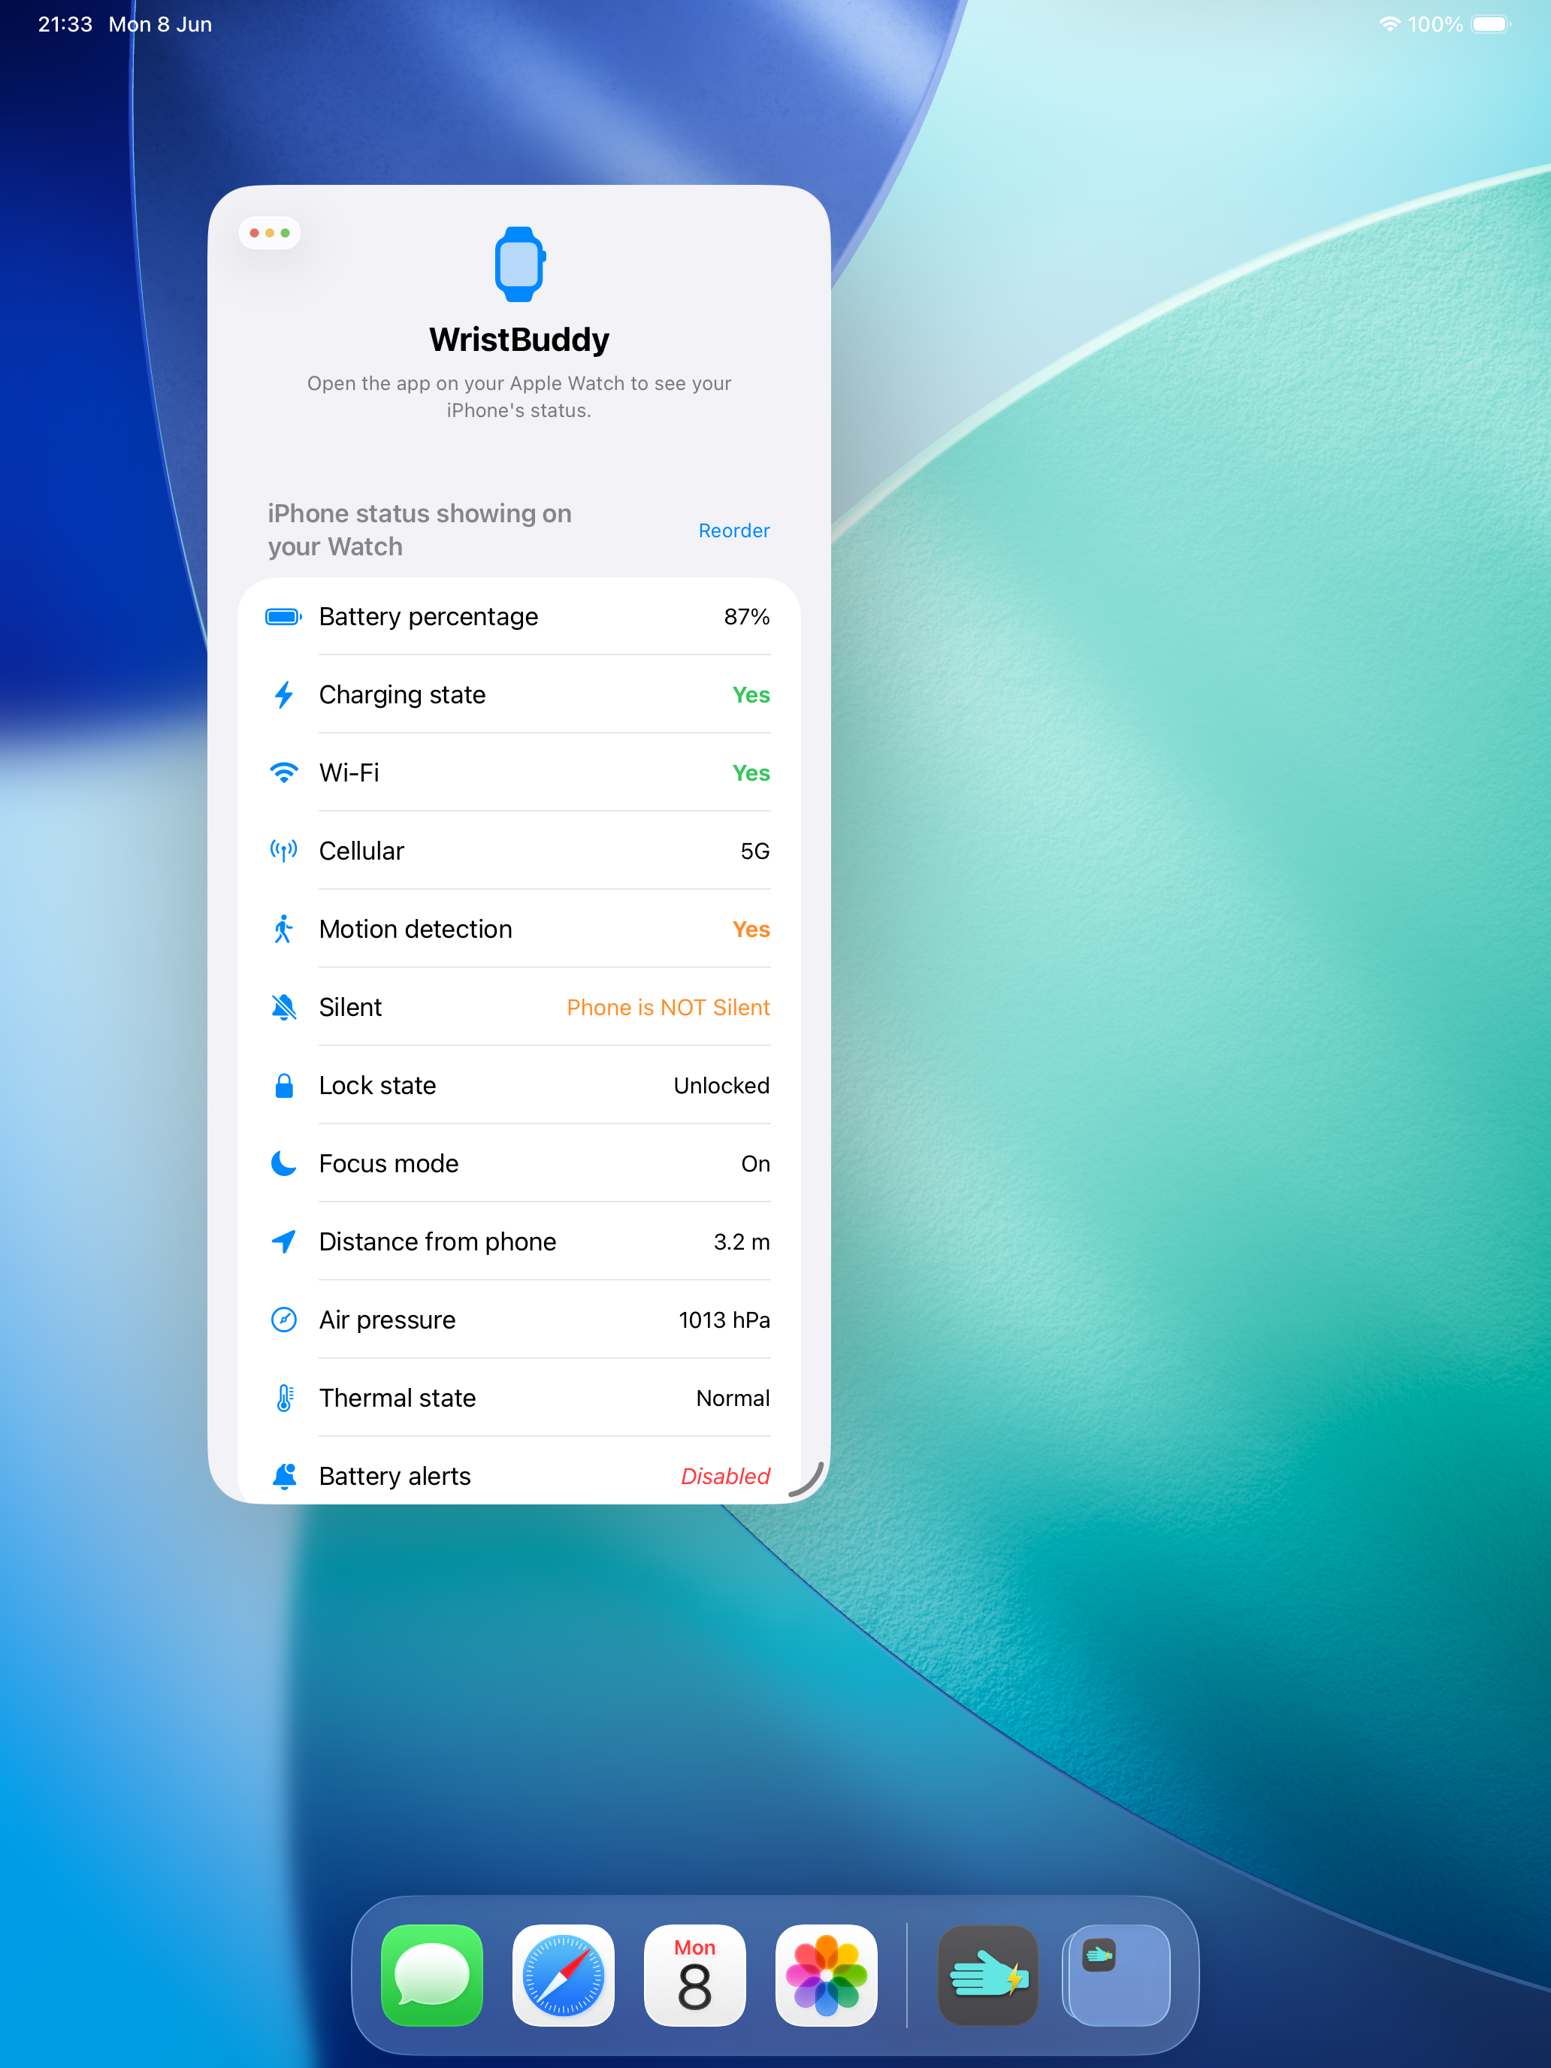The image size is (1551, 2068).
Task: Click the Air pressure gauge icon
Action: pos(283,1319)
